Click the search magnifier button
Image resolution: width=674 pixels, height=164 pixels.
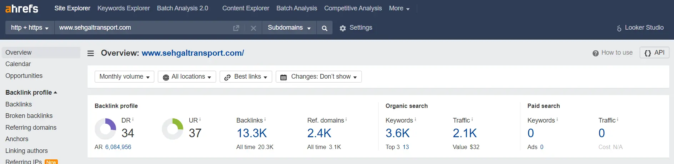[324, 28]
